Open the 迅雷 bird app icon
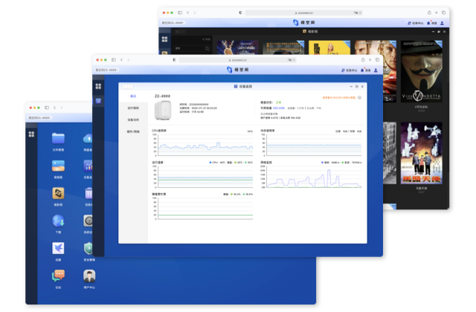Screen dimensions: 476x312 point(58,248)
